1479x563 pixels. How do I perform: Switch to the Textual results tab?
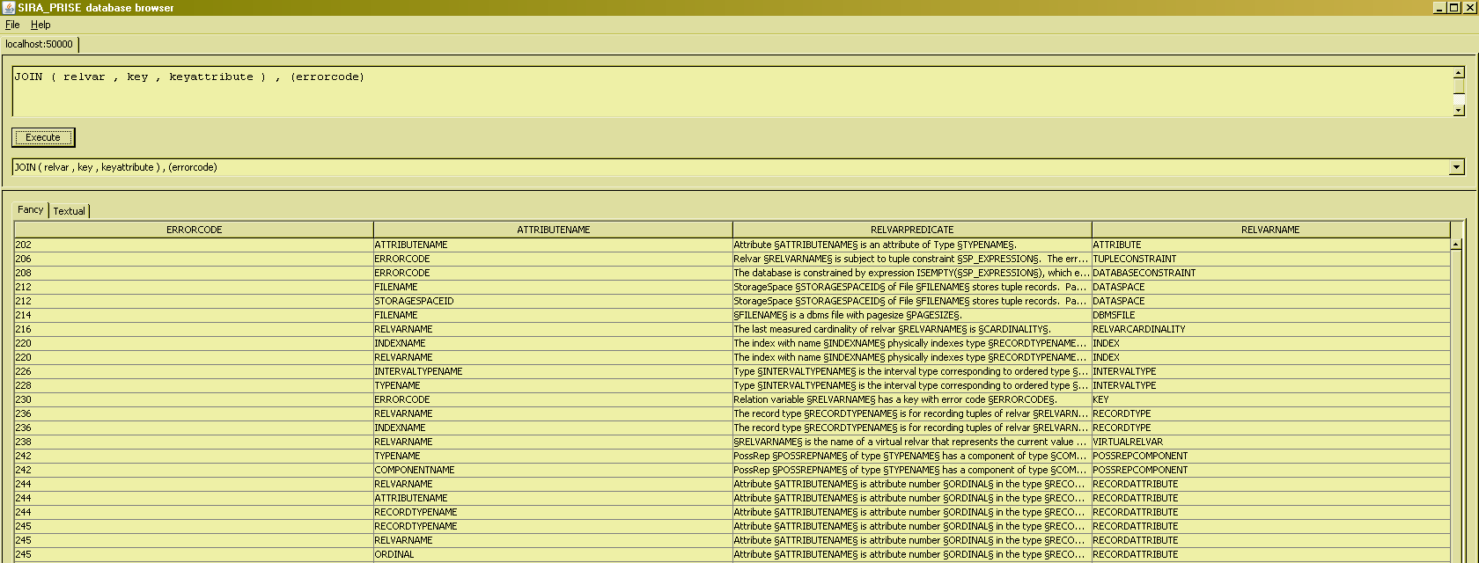tap(70, 211)
